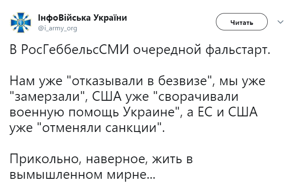Follow the account with Читать button
290x183 pixels.
[x=242, y=22]
